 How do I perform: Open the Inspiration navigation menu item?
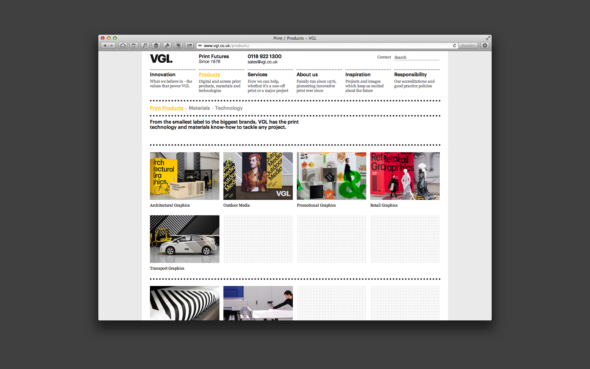click(358, 74)
